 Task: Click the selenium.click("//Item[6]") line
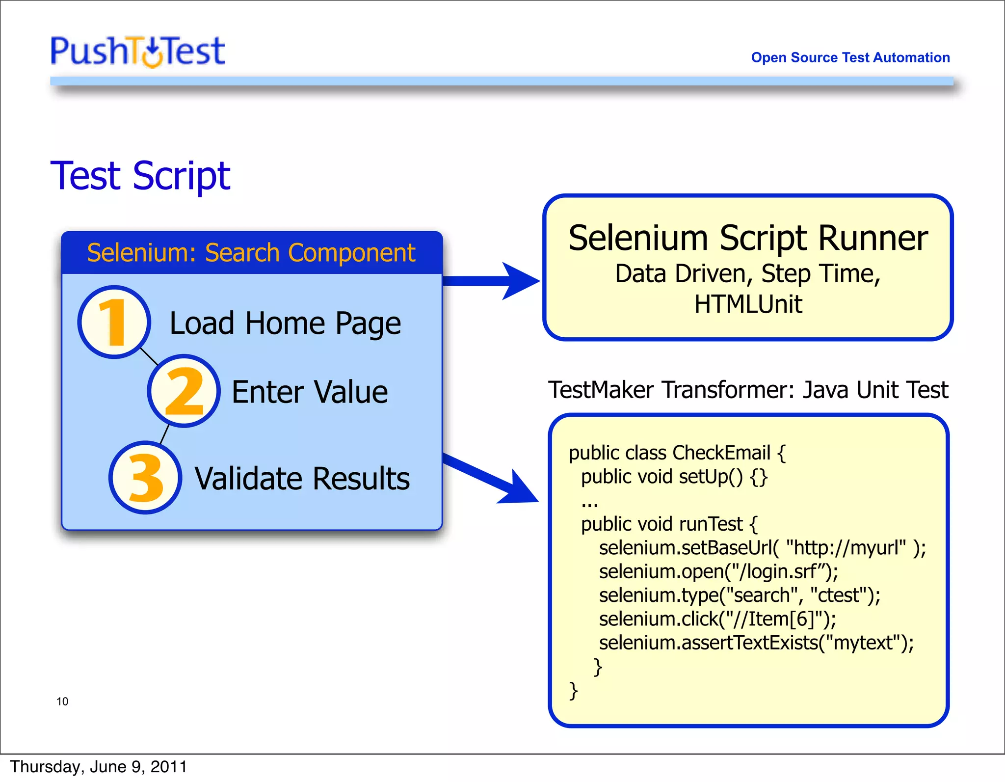[x=717, y=619]
